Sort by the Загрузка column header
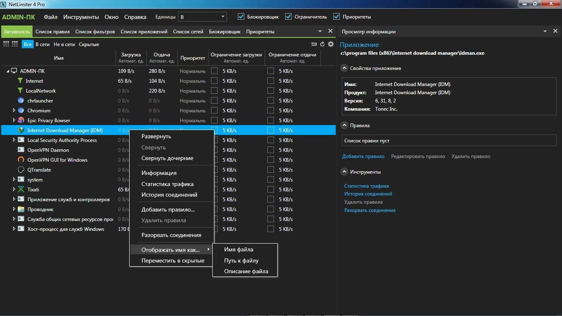 131,58
